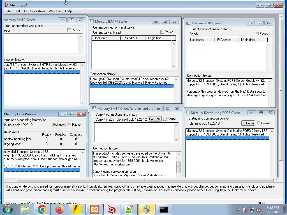
Task: Click the yellow pencil editor taskbar icon
Action: coord(77,209)
